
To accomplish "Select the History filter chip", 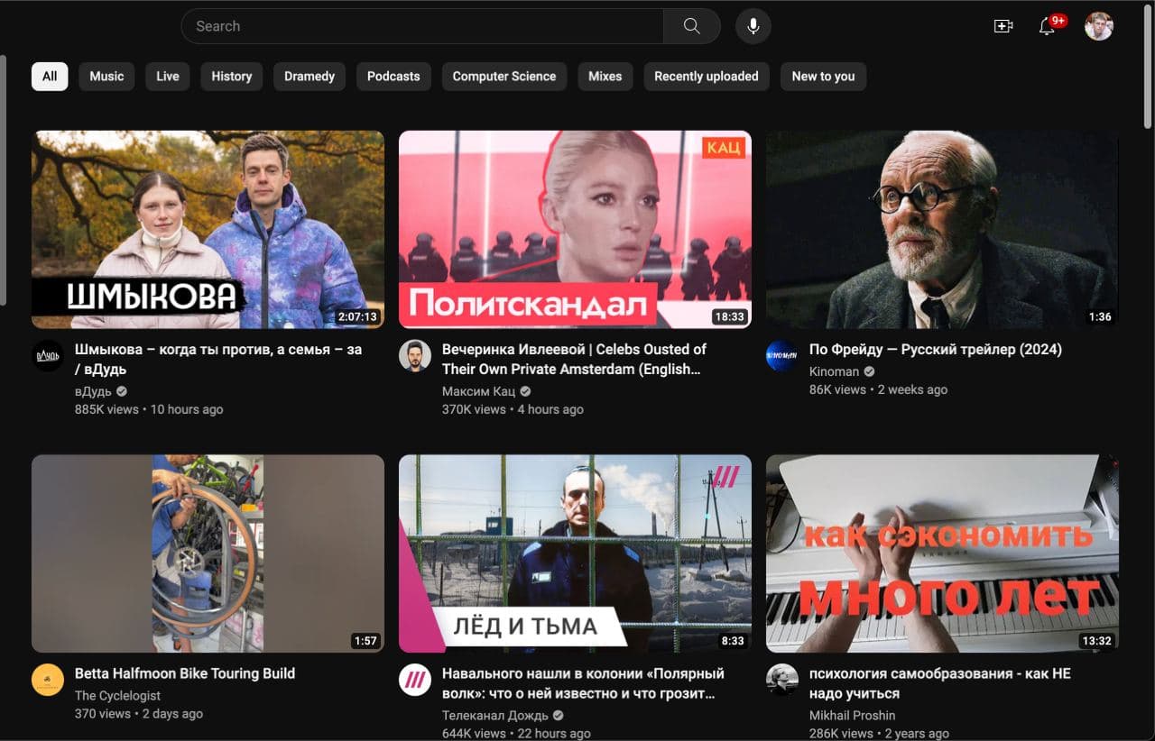I will coord(232,77).
